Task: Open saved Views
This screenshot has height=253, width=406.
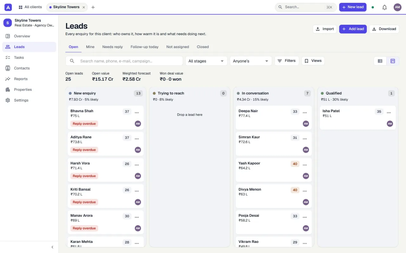Action: tap(313, 61)
